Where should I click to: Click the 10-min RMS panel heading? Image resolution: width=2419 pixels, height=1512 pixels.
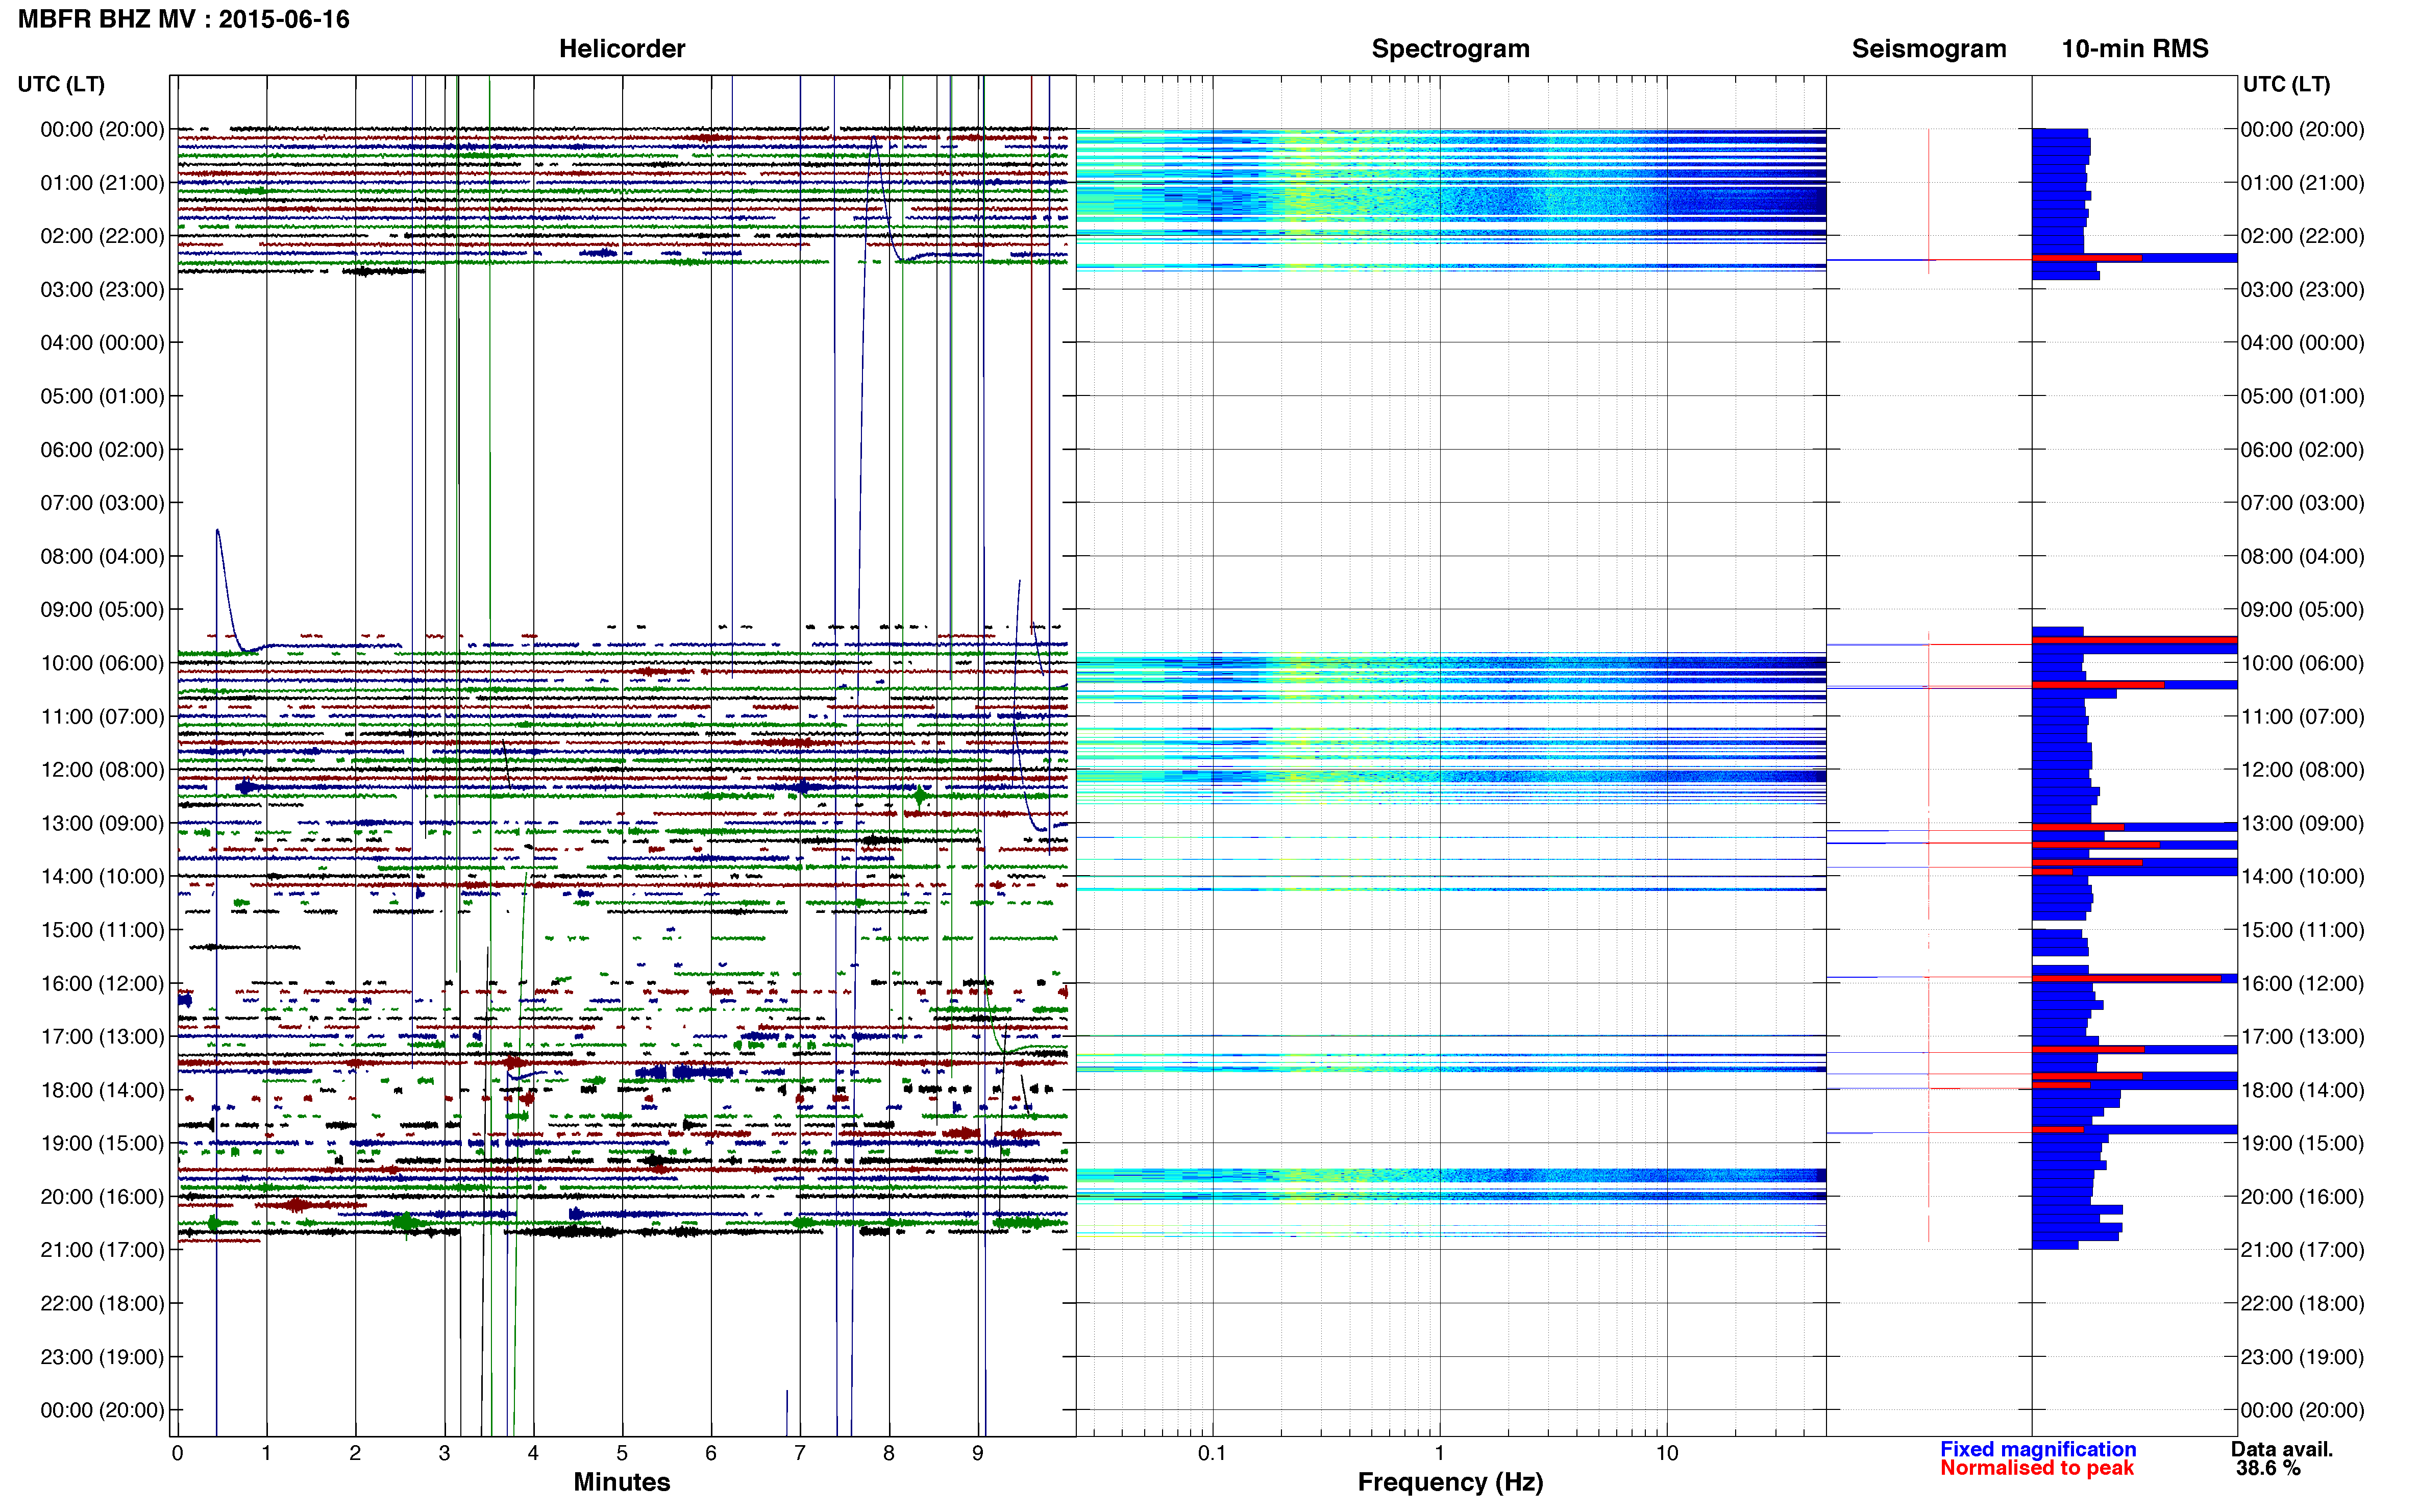2135,48
